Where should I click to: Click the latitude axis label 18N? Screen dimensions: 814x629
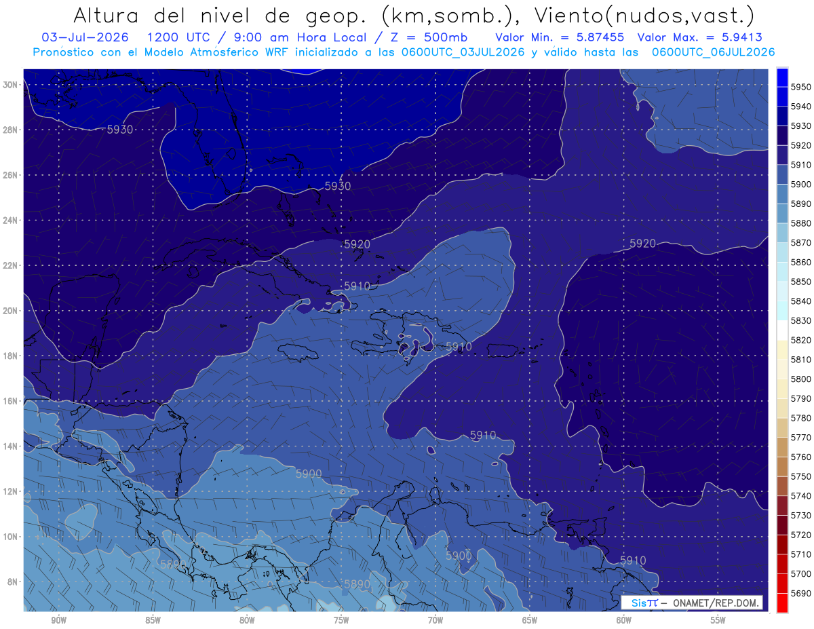coord(10,356)
